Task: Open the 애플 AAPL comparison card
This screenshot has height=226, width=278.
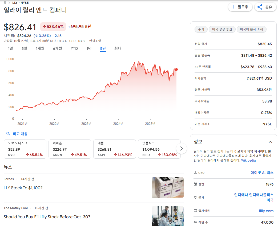Action: (115, 149)
